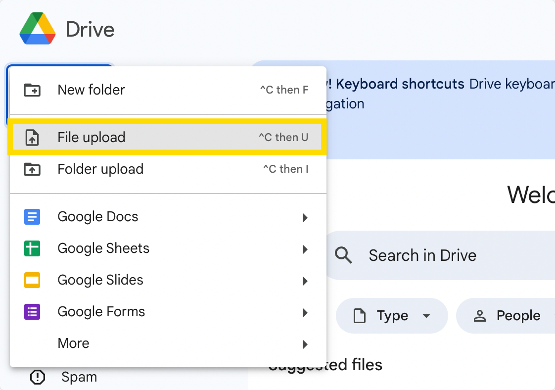Choose Google Forms menu entry
The width and height of the screenshot is (555, 390).
(168, 312)
